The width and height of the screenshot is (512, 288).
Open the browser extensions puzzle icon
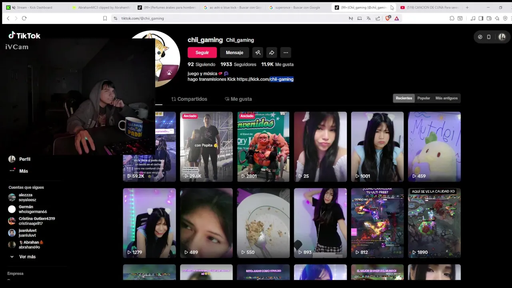coord(452,18)
